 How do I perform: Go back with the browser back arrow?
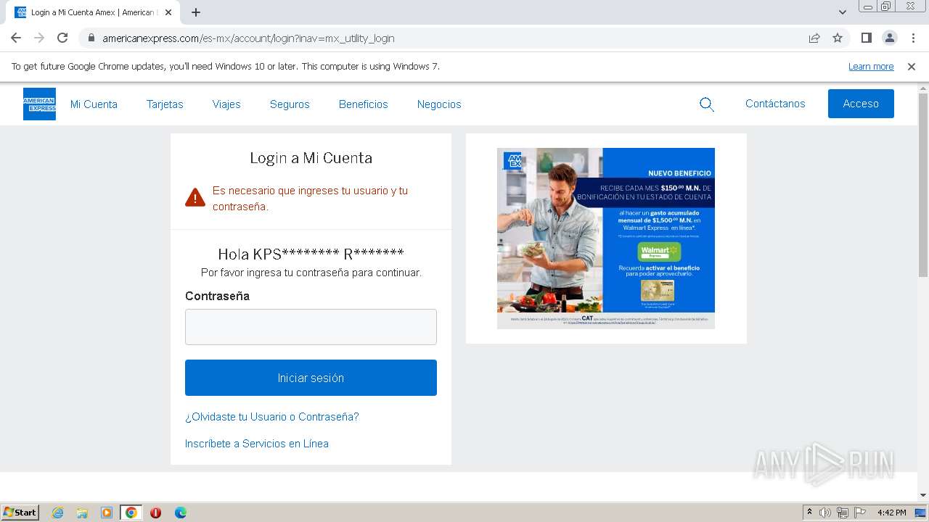coord(16,38)
